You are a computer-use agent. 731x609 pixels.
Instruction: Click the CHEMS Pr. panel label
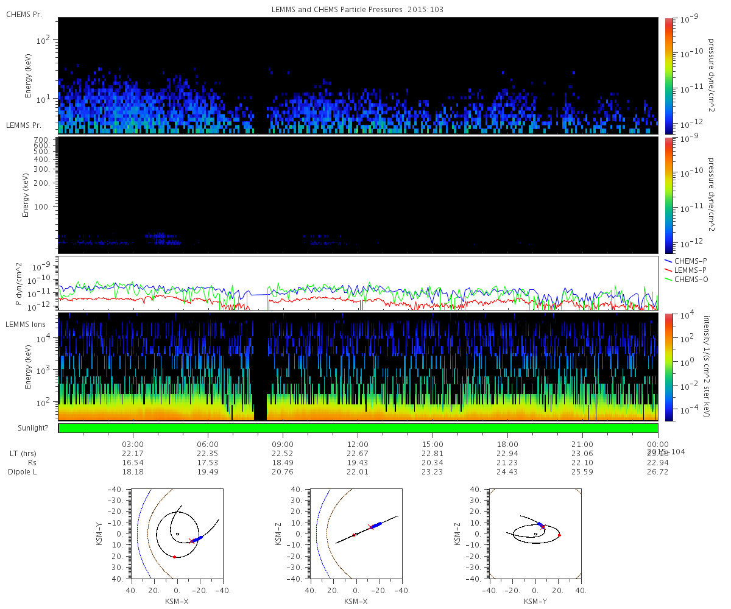pos(24,14)
